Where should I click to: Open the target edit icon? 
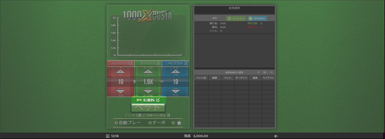click(x=159, y=63)
